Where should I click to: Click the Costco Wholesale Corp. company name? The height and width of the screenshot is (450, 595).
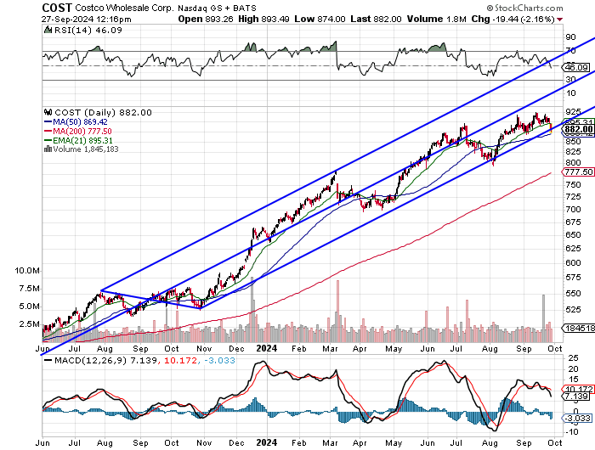click(x=123, y=8)
